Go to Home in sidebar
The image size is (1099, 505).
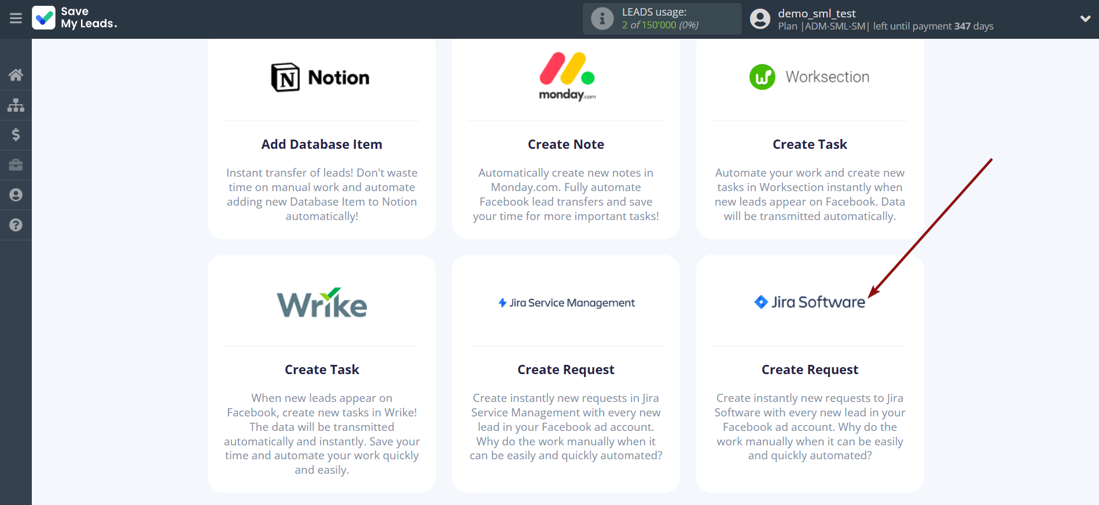(x=16, y=75)
